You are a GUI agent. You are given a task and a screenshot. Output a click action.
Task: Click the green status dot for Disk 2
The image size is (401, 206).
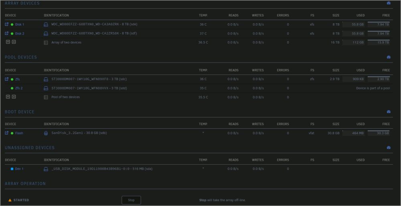click(x=12, y=34)
